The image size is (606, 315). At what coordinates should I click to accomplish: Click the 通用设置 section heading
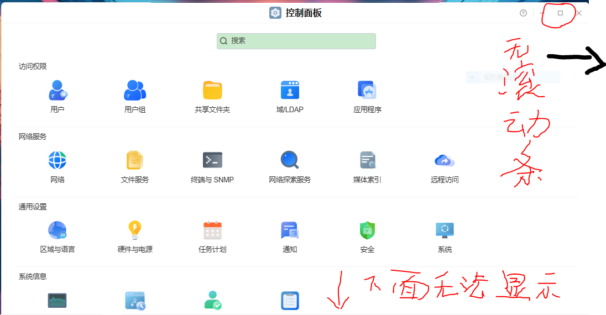[33, 207]
